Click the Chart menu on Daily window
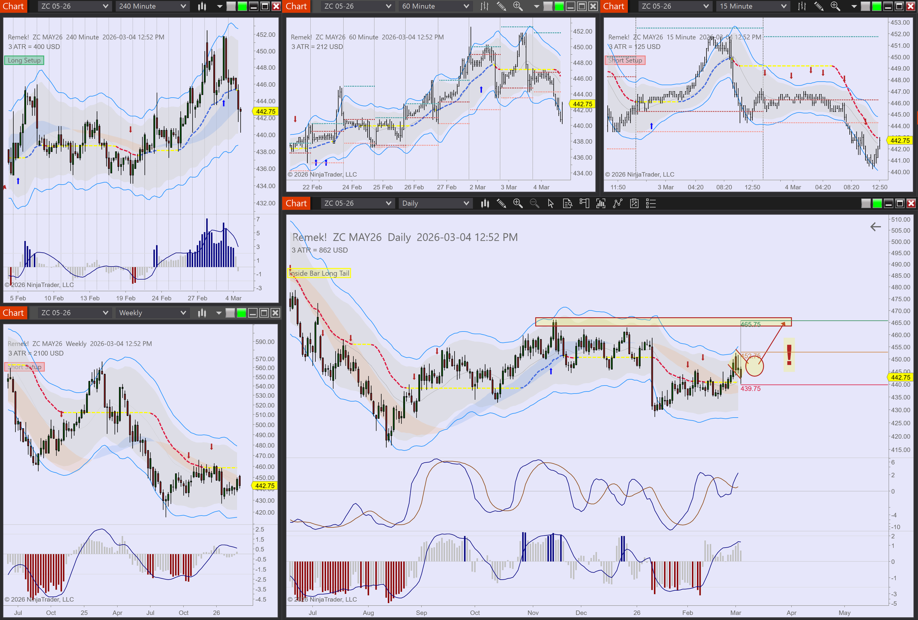 point(296,203)
